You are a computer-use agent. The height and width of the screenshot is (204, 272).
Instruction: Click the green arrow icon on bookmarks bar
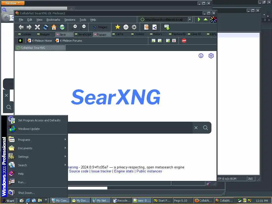tap(20, 41)
